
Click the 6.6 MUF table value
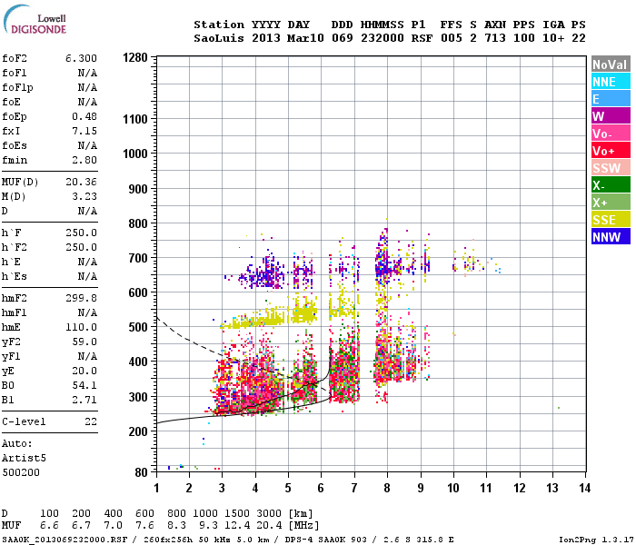[49, 526]
